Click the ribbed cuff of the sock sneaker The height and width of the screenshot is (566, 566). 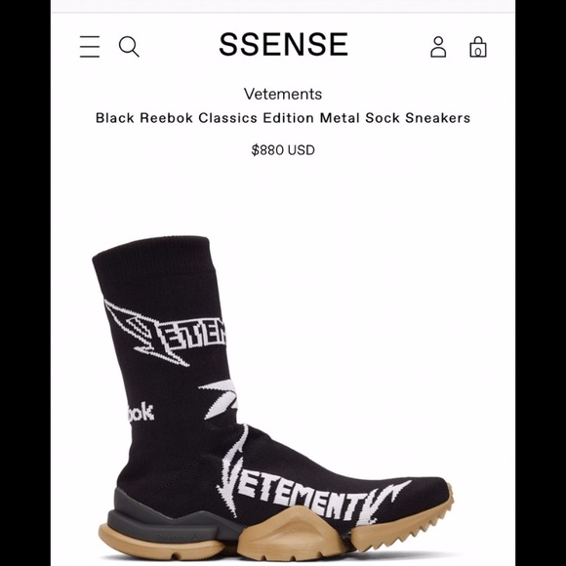tap(151, 255)
